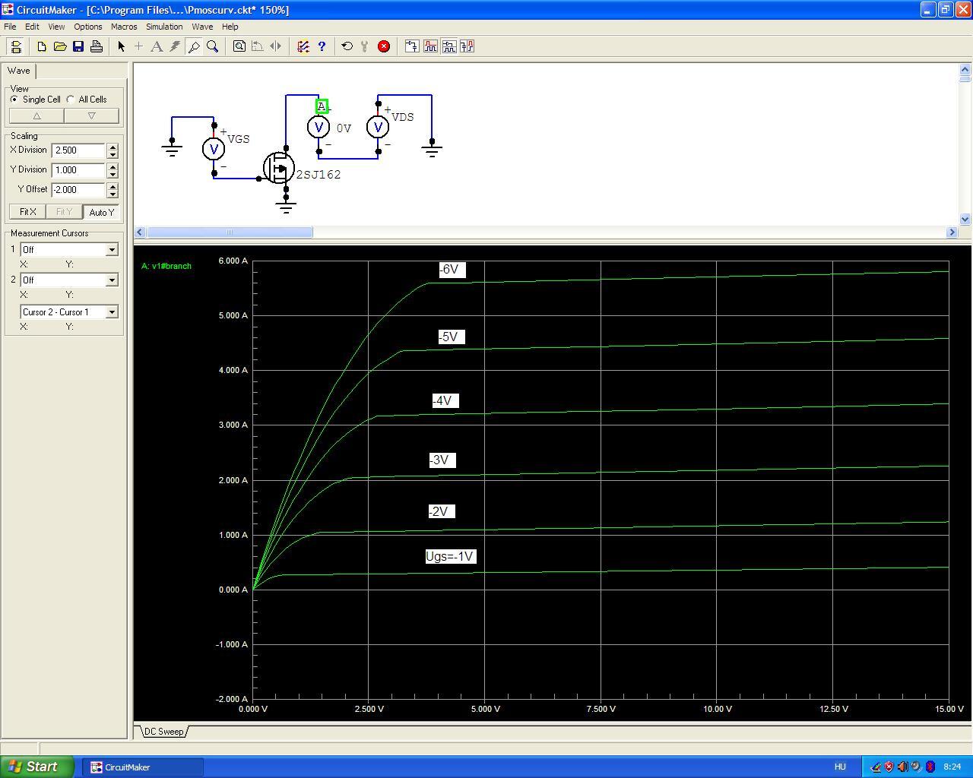Click the Print icon in toolbar
The height and width of the screenshot is (778, 973).
coord(97,46)
